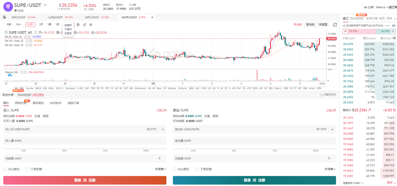Switch to the 全球行情 tab
Image resolution: width=397 pixels, height=186 pixels.
point(372,19)
